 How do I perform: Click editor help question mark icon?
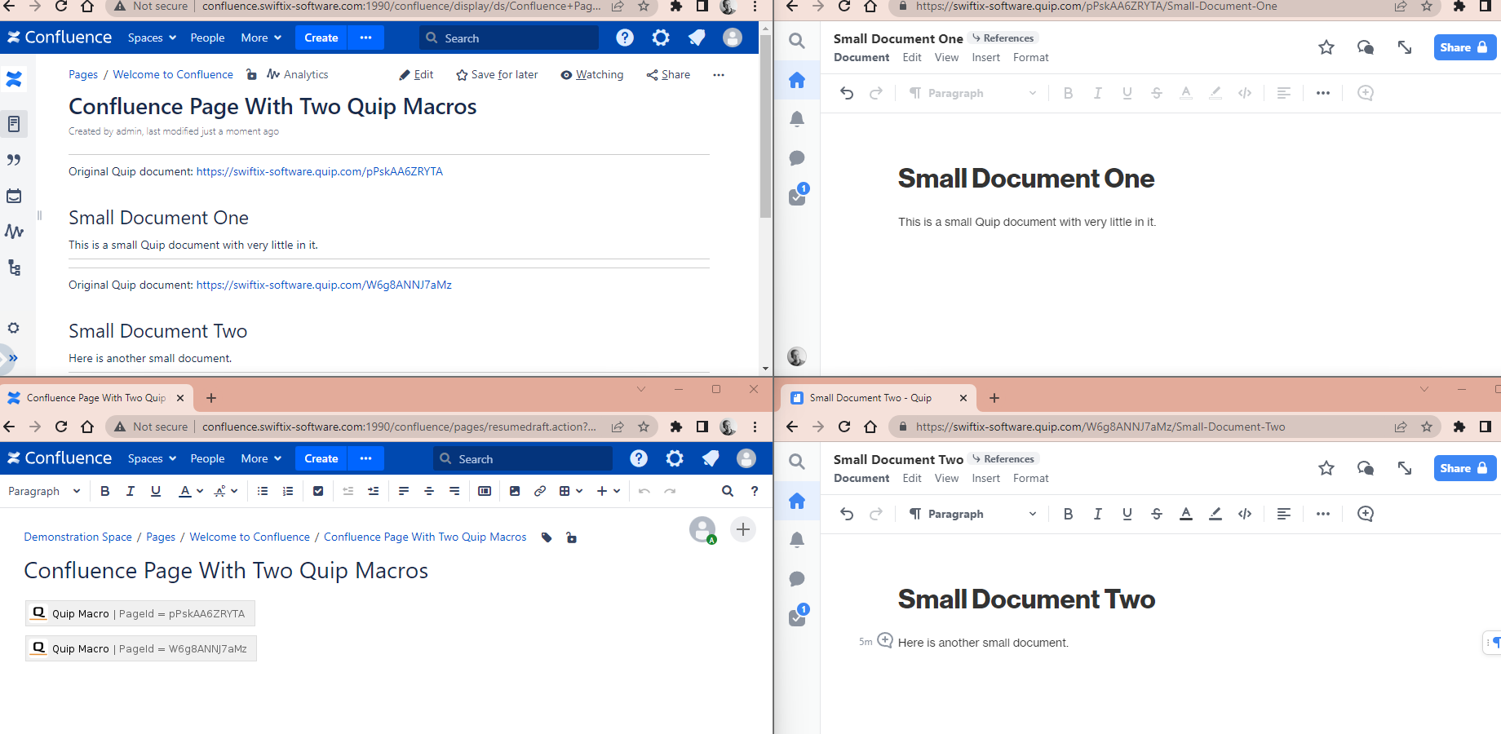755,491
